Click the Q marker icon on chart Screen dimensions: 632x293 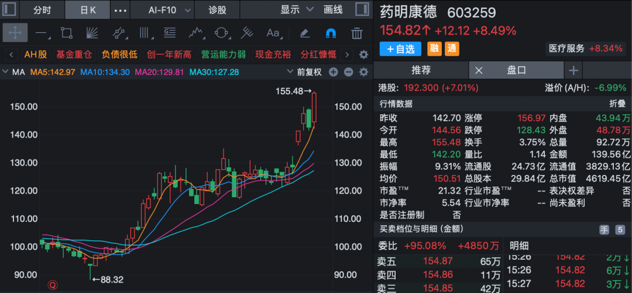click(x=53, y=285)
